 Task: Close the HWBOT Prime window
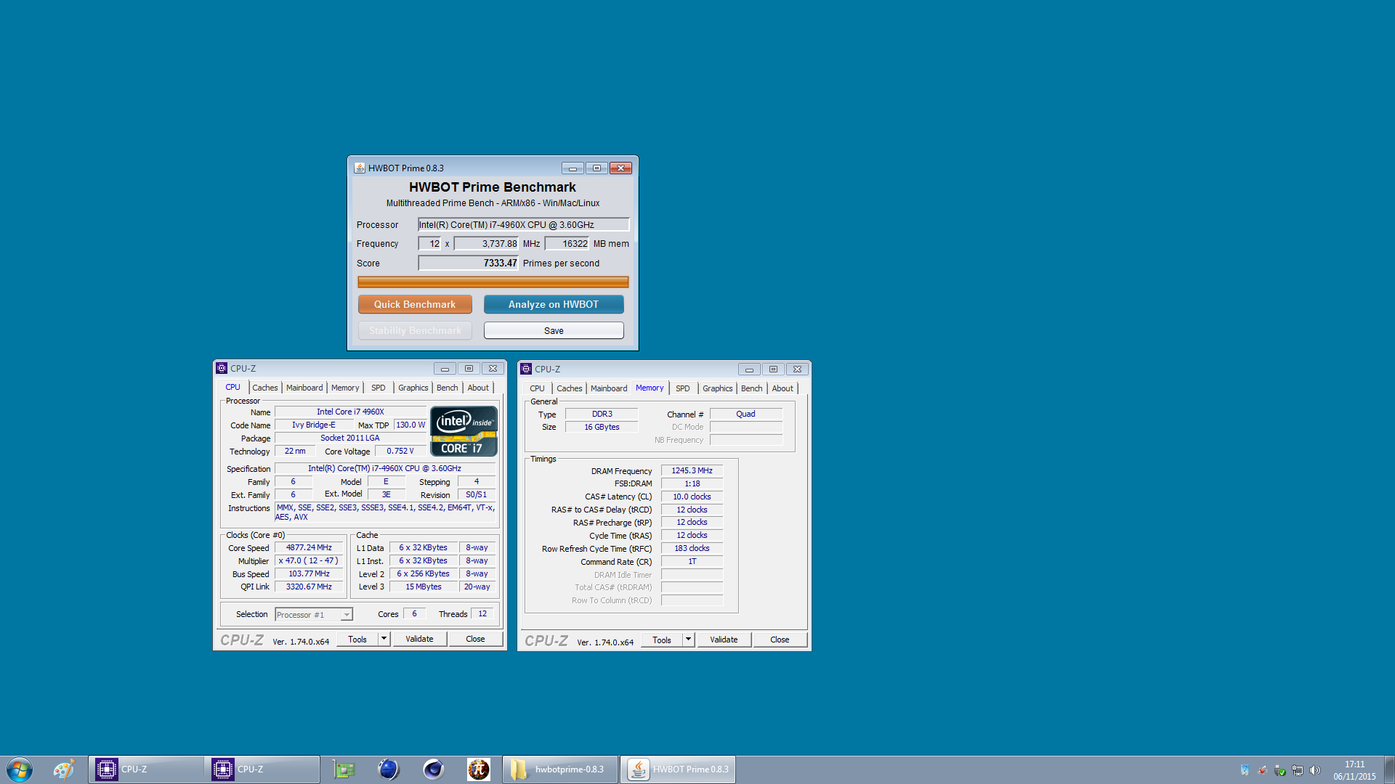(620, 168)
